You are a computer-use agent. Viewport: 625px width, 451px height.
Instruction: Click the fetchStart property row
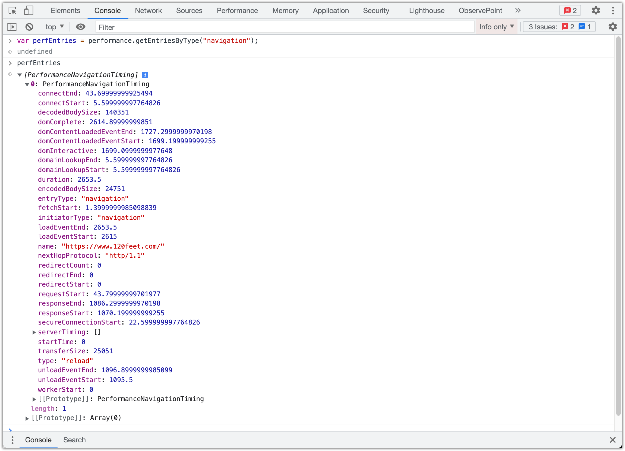pyautogui.click(x=97, y=208)
